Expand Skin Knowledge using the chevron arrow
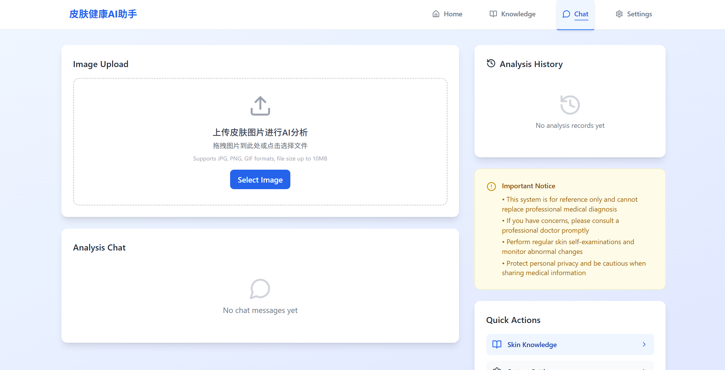 click(644, 344)
